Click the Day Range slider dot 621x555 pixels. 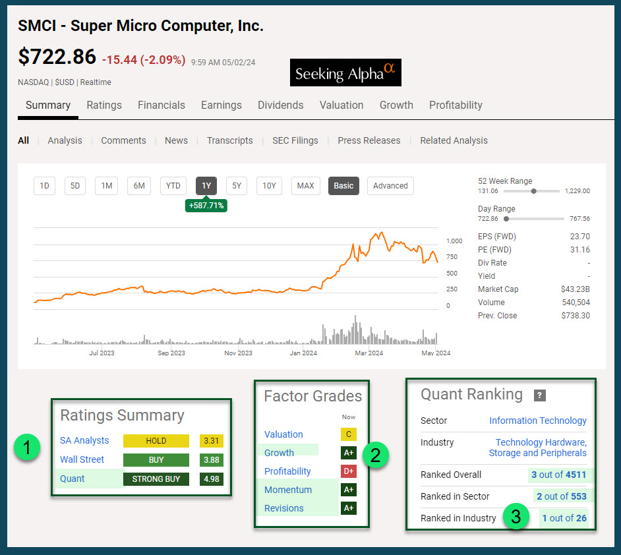pos(506,218)
